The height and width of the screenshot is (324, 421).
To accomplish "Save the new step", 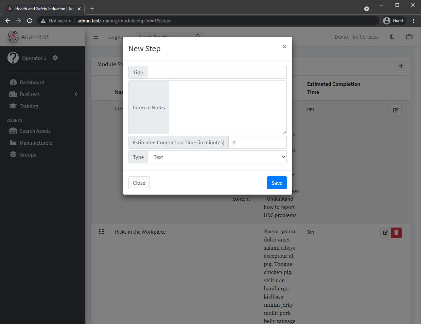I will tap(277, 183).
